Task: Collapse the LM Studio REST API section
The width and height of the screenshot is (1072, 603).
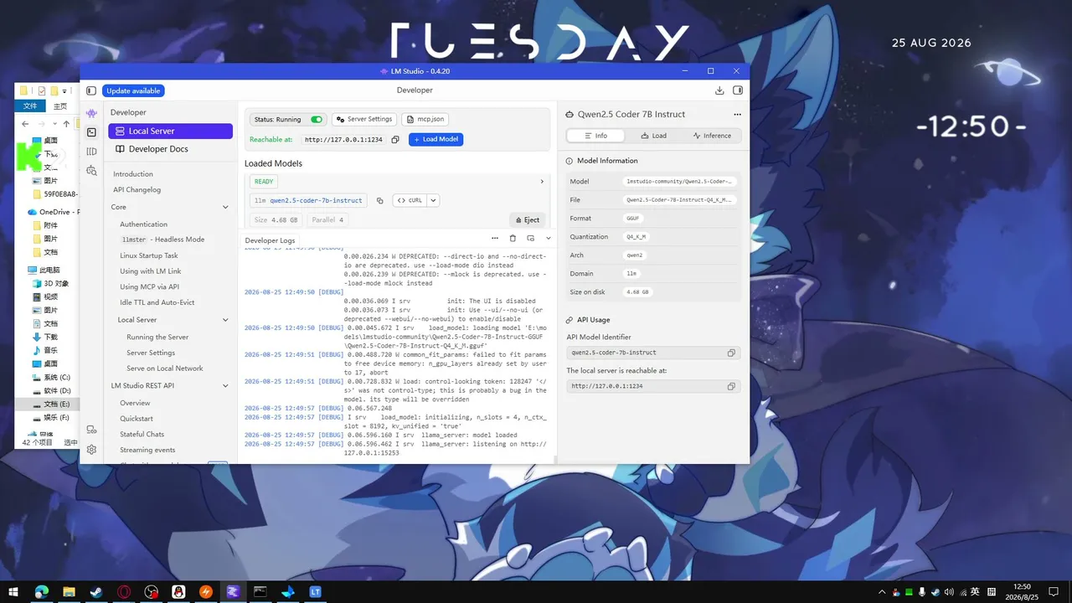Action: click(x=225, y=386)
